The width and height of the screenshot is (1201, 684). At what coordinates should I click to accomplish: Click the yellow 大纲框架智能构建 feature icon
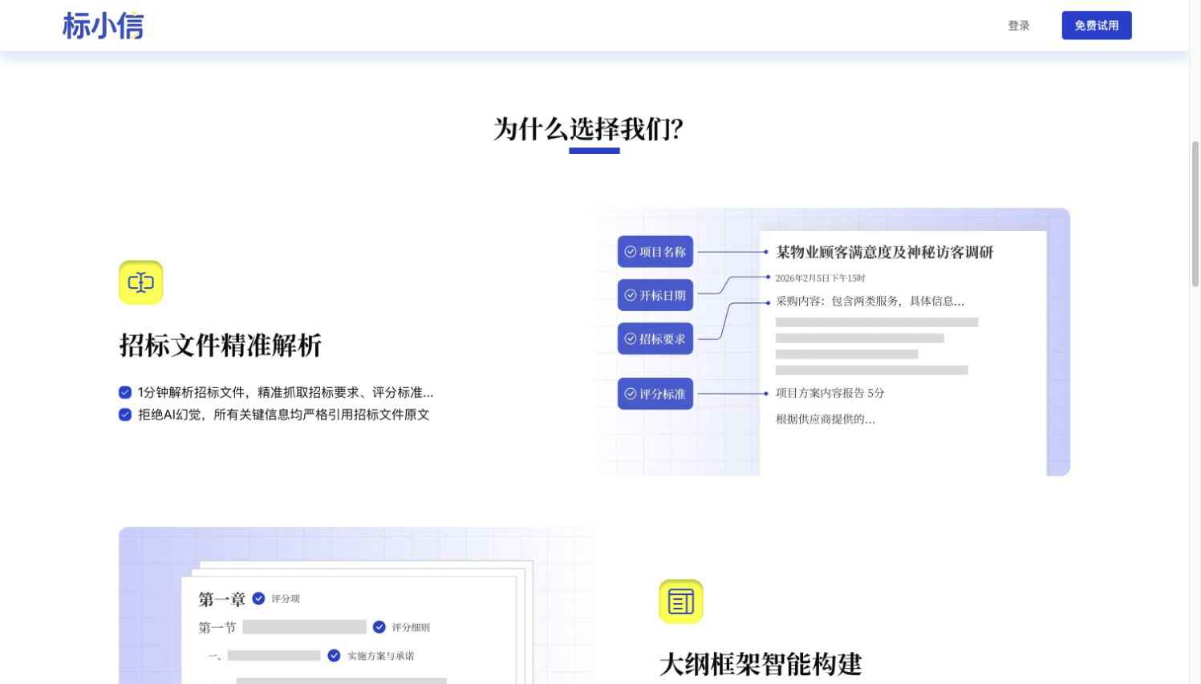681,601
